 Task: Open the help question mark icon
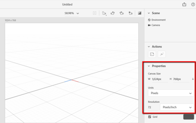(x=193, y=5)
